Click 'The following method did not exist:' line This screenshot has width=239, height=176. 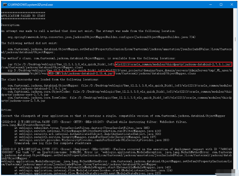(x=29, y=43)
